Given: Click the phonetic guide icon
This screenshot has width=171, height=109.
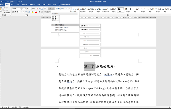Looking at the screenshot, I should 40,9.
